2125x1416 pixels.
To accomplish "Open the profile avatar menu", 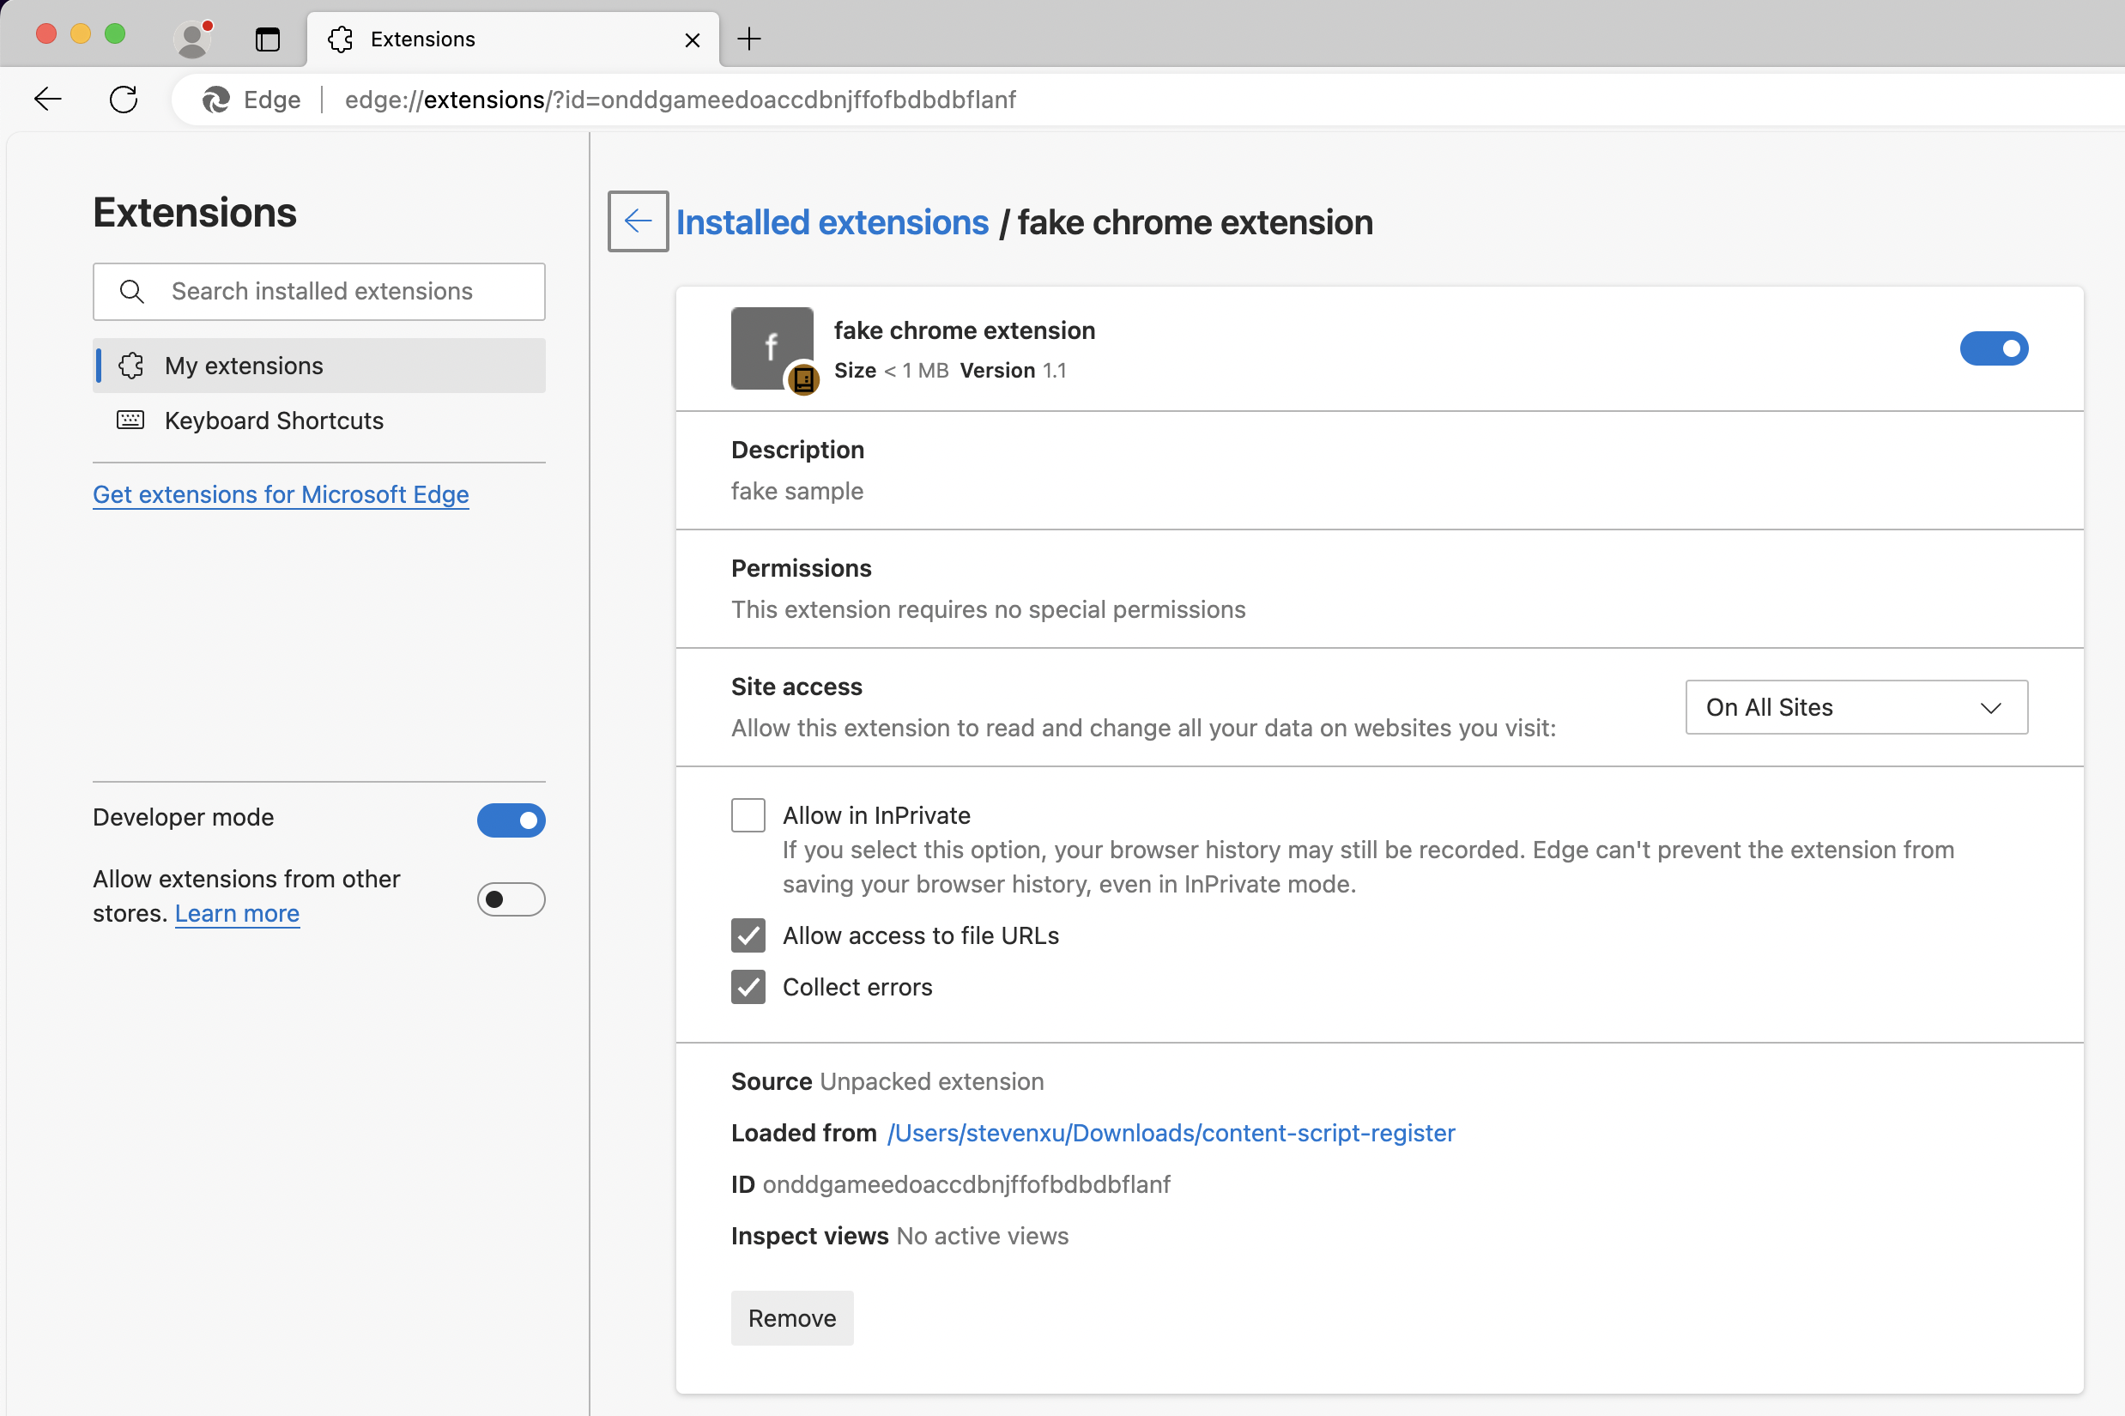I will click(x=192, y=39).
